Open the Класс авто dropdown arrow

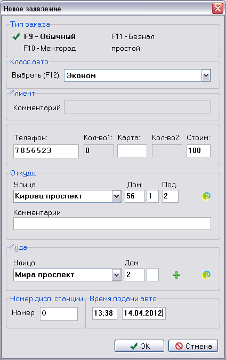coord(206,75)
